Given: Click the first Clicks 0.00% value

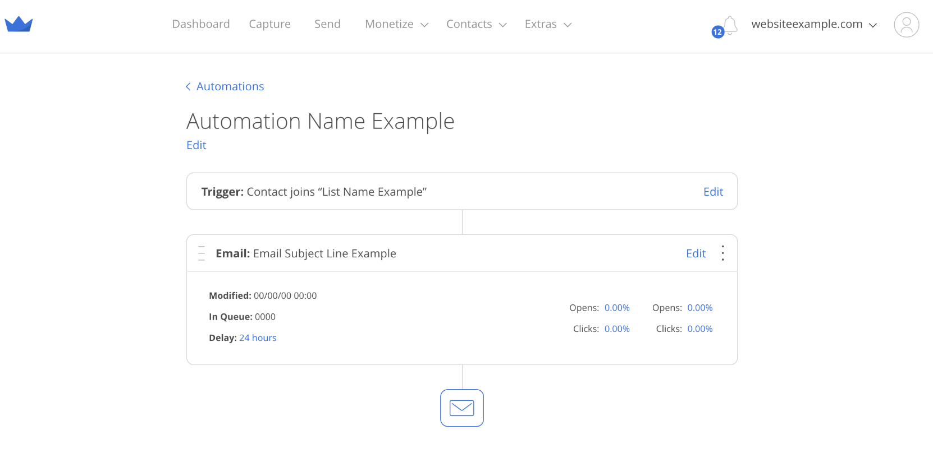Looking at the screenshot, I should (x=617, y=329).
